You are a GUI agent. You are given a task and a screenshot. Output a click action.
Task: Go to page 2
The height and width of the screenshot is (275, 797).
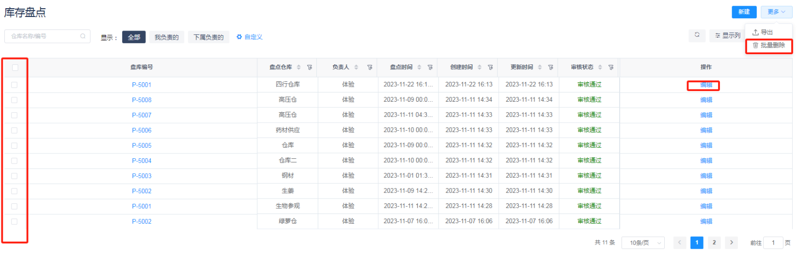[x=714, y=243]
